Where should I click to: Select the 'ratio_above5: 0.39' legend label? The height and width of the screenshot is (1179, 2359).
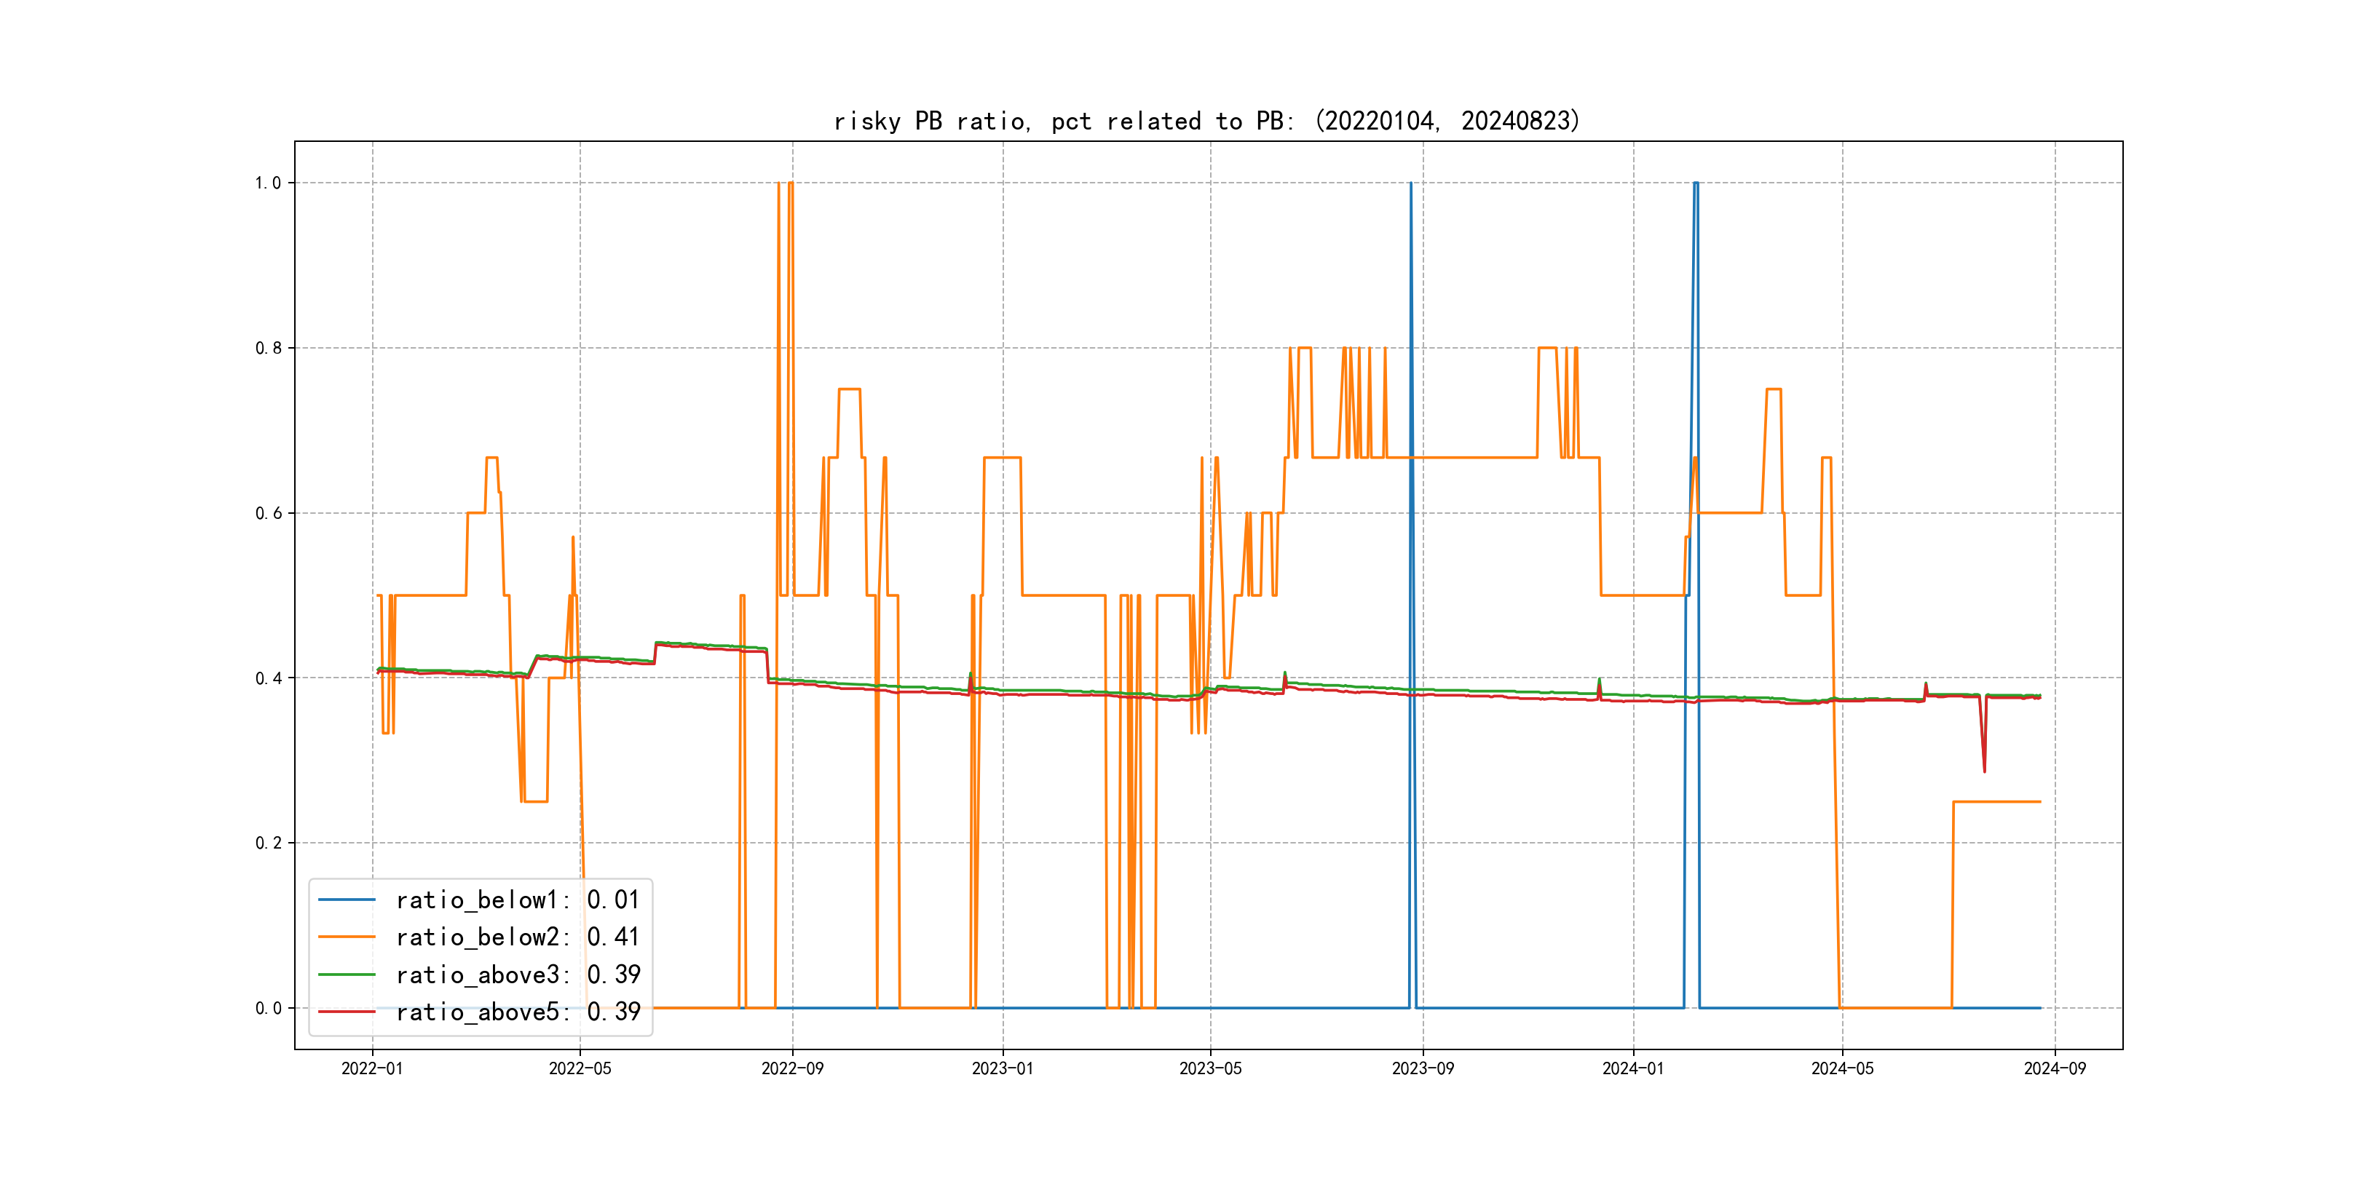[x=518, y=1012]
